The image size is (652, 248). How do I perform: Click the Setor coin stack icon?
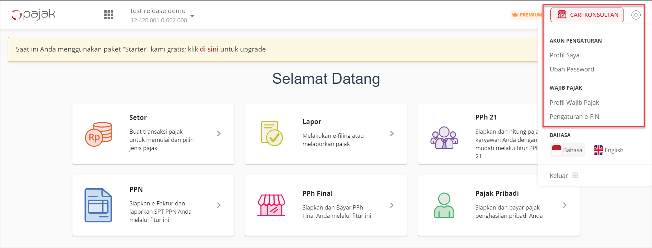98,134
